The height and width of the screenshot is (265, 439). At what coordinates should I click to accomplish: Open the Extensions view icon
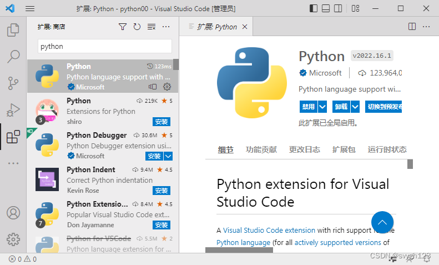pyautogui.click(x=13, y=137)
